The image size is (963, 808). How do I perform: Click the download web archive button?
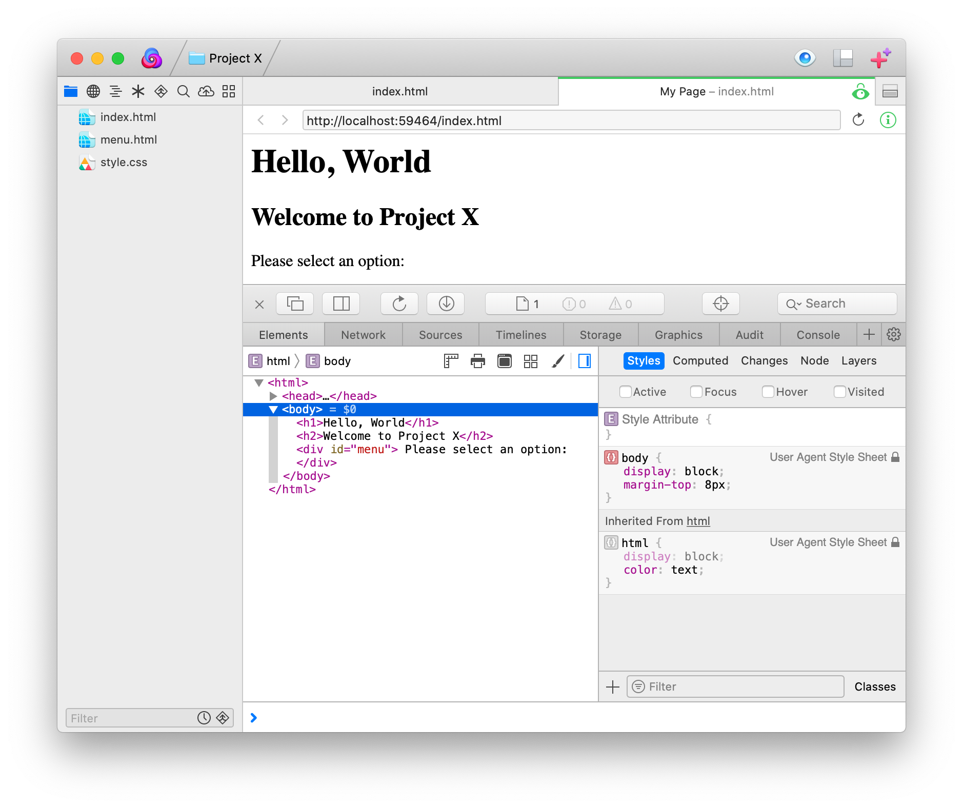coord(446,304)
